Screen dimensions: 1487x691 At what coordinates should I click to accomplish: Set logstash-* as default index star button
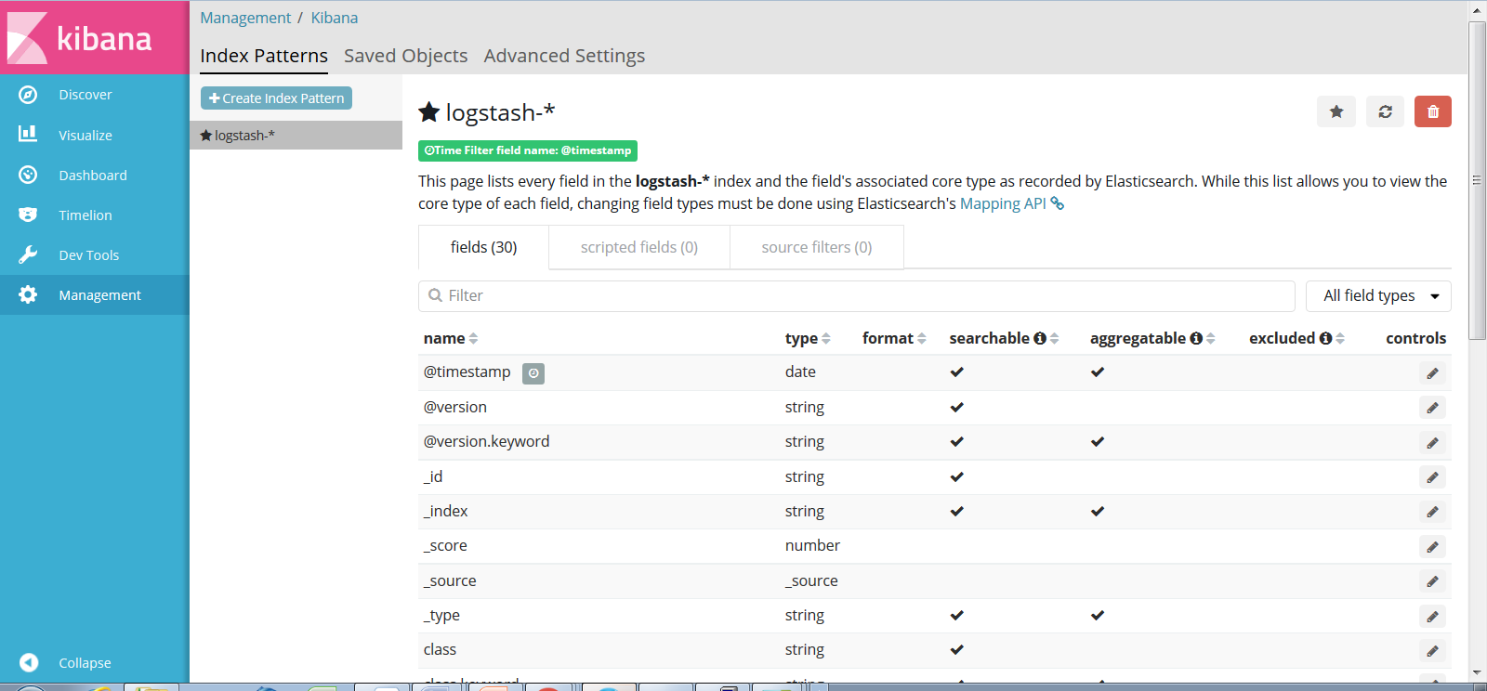(x=1336, y=111)
